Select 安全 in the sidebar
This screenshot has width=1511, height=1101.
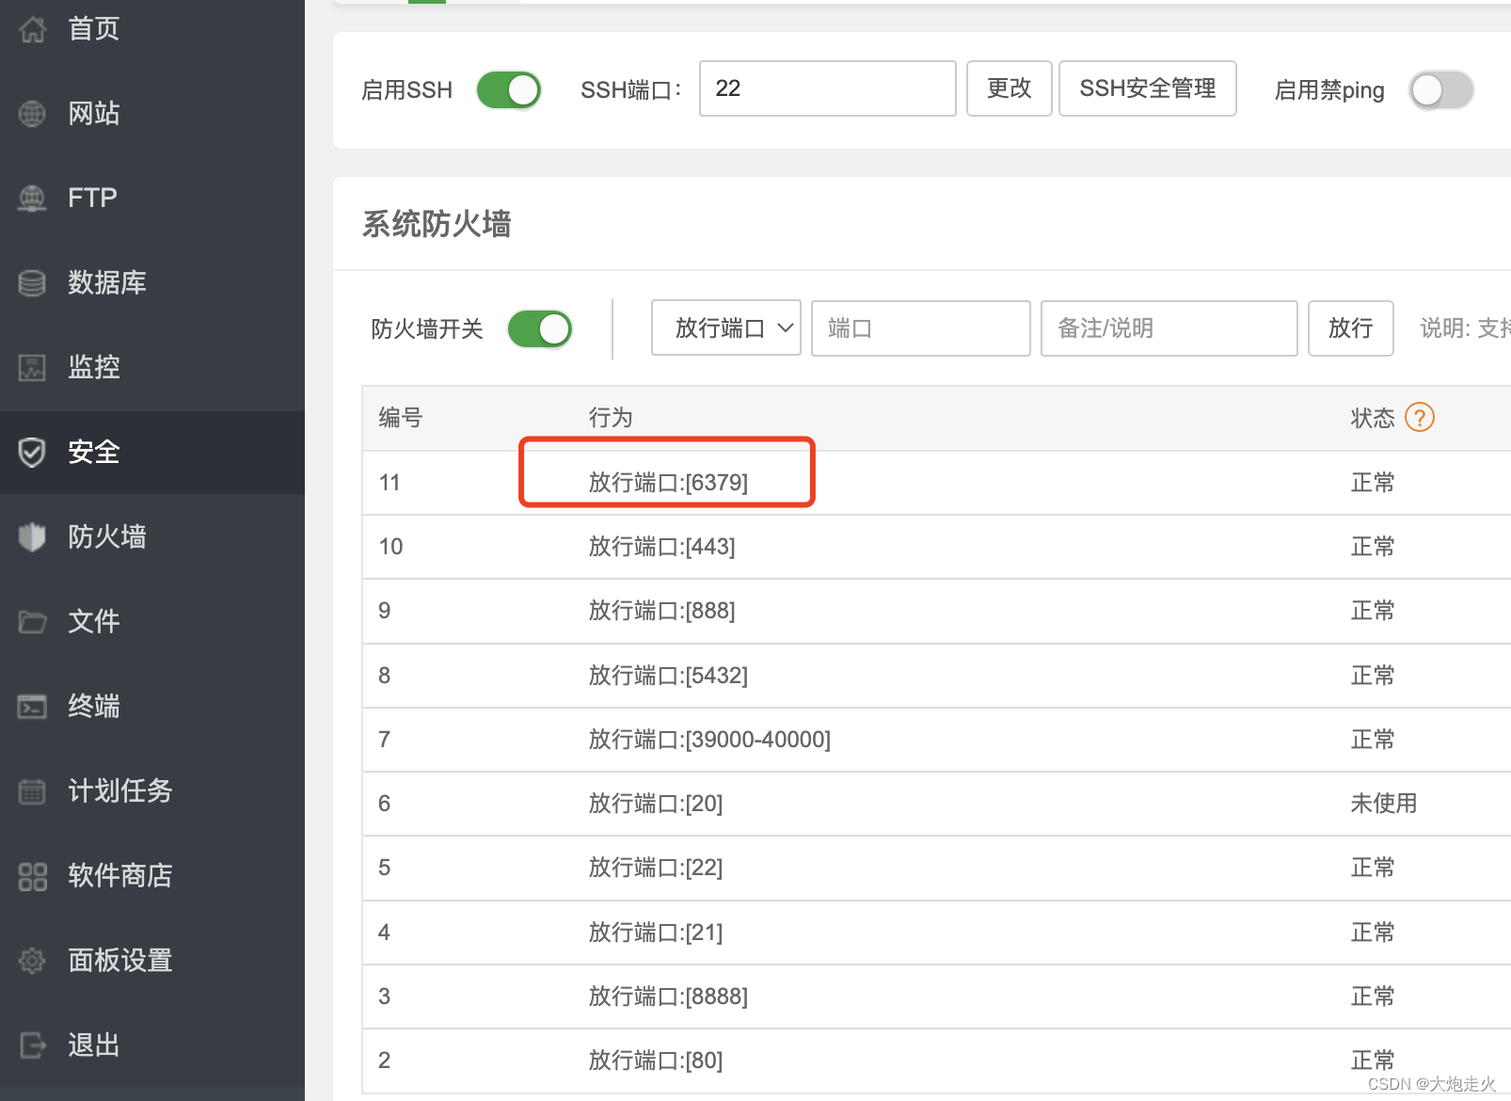pyautogui.click(x=94, y=453)
